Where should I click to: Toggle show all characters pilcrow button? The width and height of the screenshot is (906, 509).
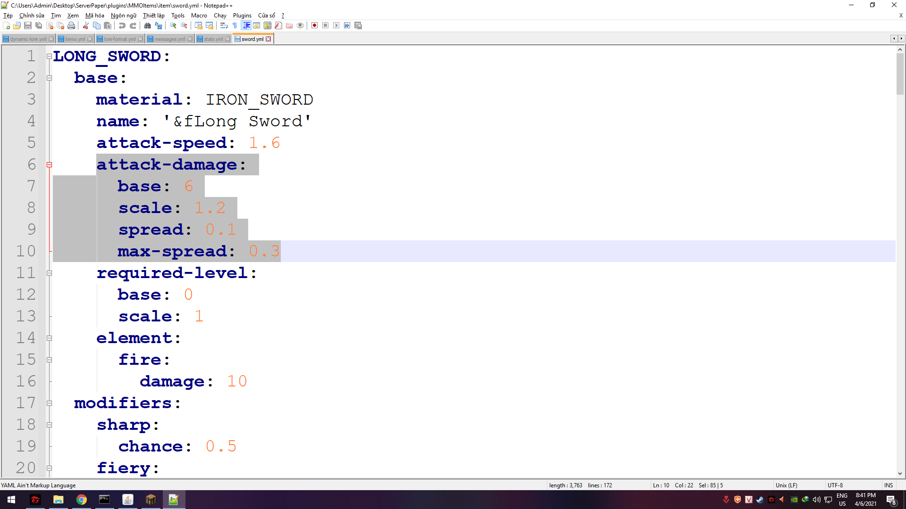235,25
